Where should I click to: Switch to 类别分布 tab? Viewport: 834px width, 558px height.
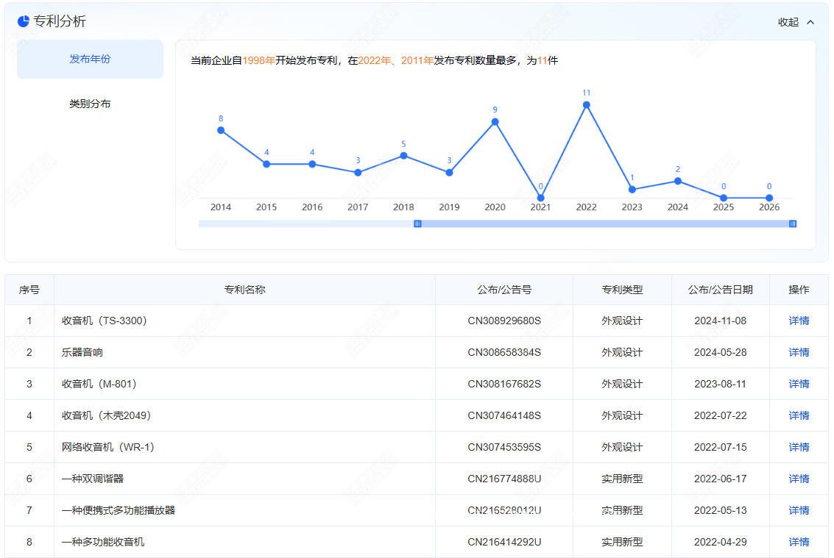tap(90, 104)
